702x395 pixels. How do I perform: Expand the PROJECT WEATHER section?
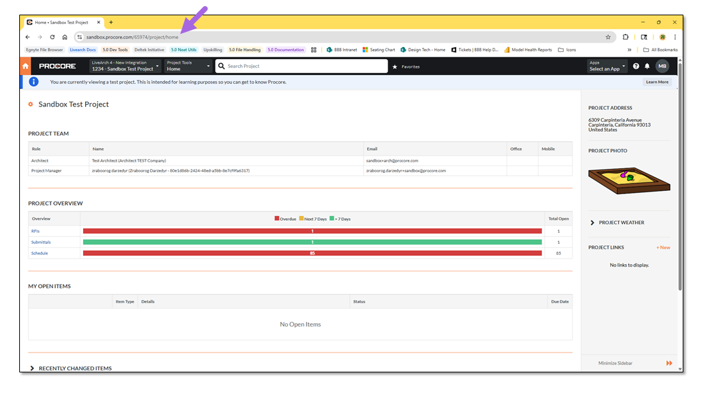coord(617,223)
